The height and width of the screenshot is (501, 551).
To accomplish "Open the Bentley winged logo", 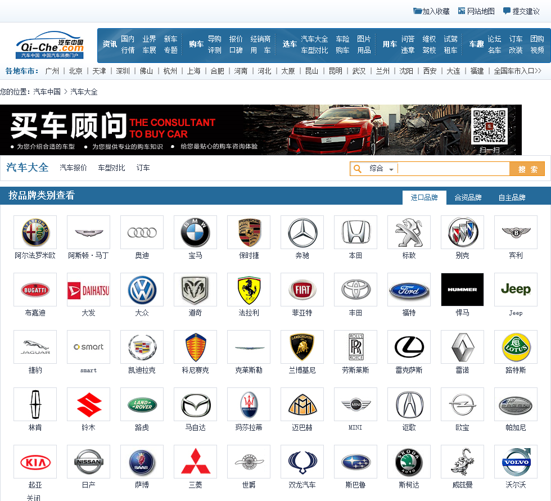I will pyautogui.click(x=516, y=232).
